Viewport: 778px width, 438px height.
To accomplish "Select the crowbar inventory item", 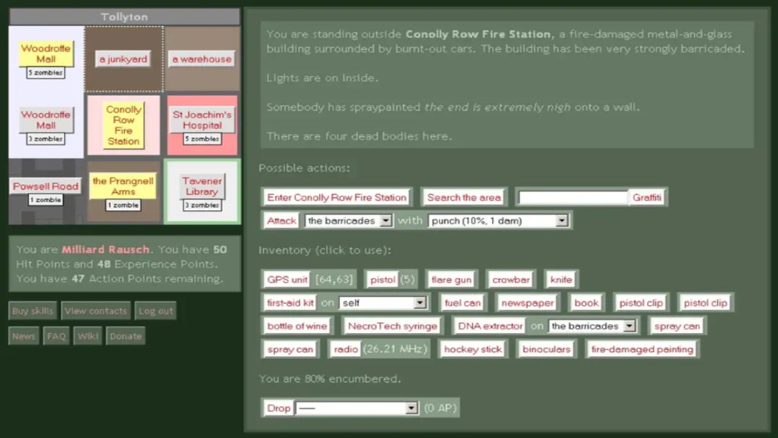I will 511,280.
